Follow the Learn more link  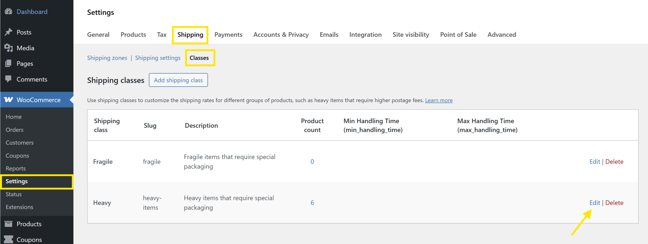pyautogui.click(x=439, y=100)
